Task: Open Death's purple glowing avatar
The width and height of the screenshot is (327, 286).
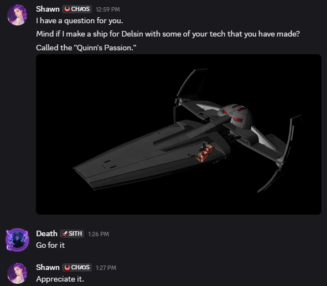Action: (x=17, y=240)
